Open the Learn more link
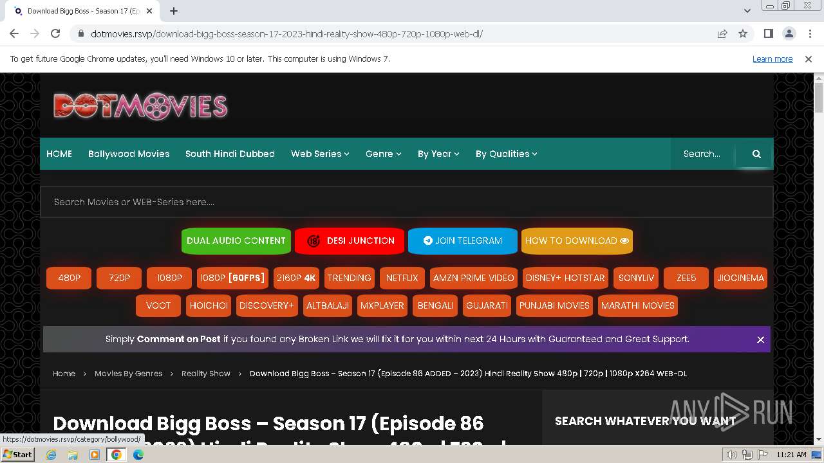Image resolution: width=824 pixels, height=463 pixels. tap(772, 59)
